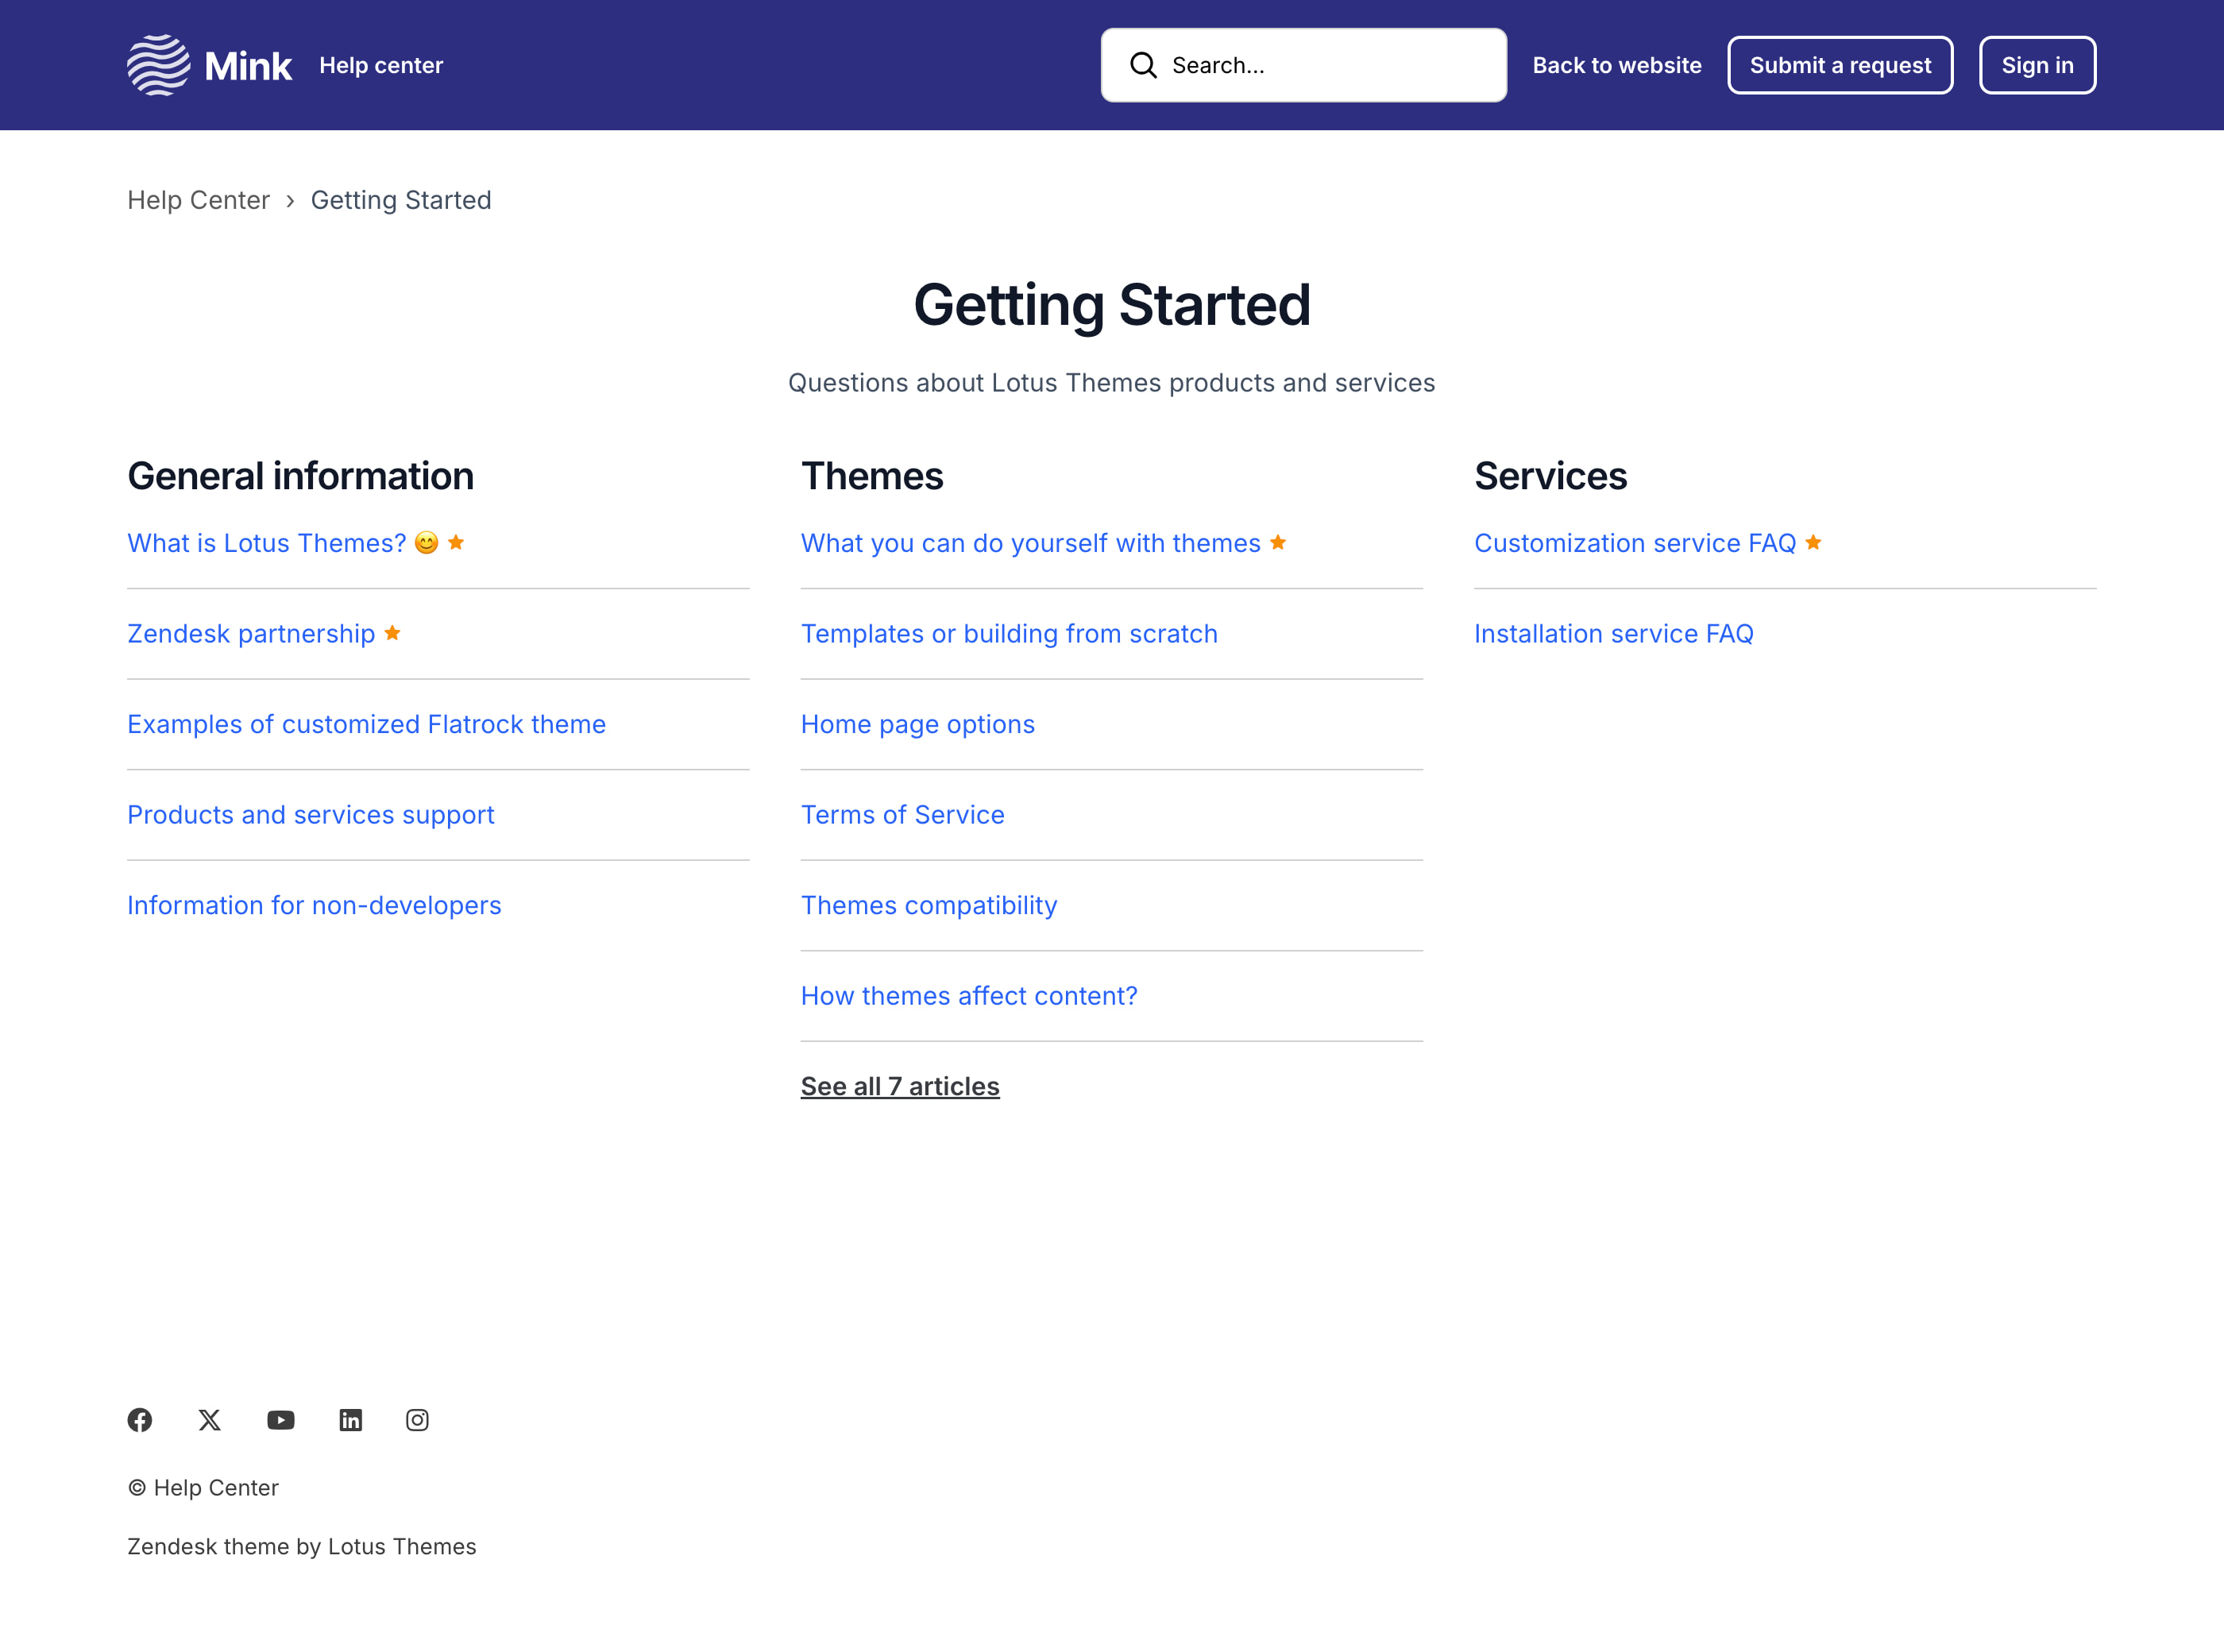Click inside the Search input field
Image resolution: width=2224 pixels, height=1652 pixels.
coord(1330,65)
